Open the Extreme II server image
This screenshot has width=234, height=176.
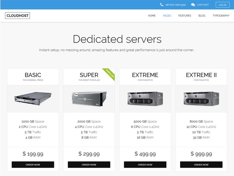[x=201, y=98]
